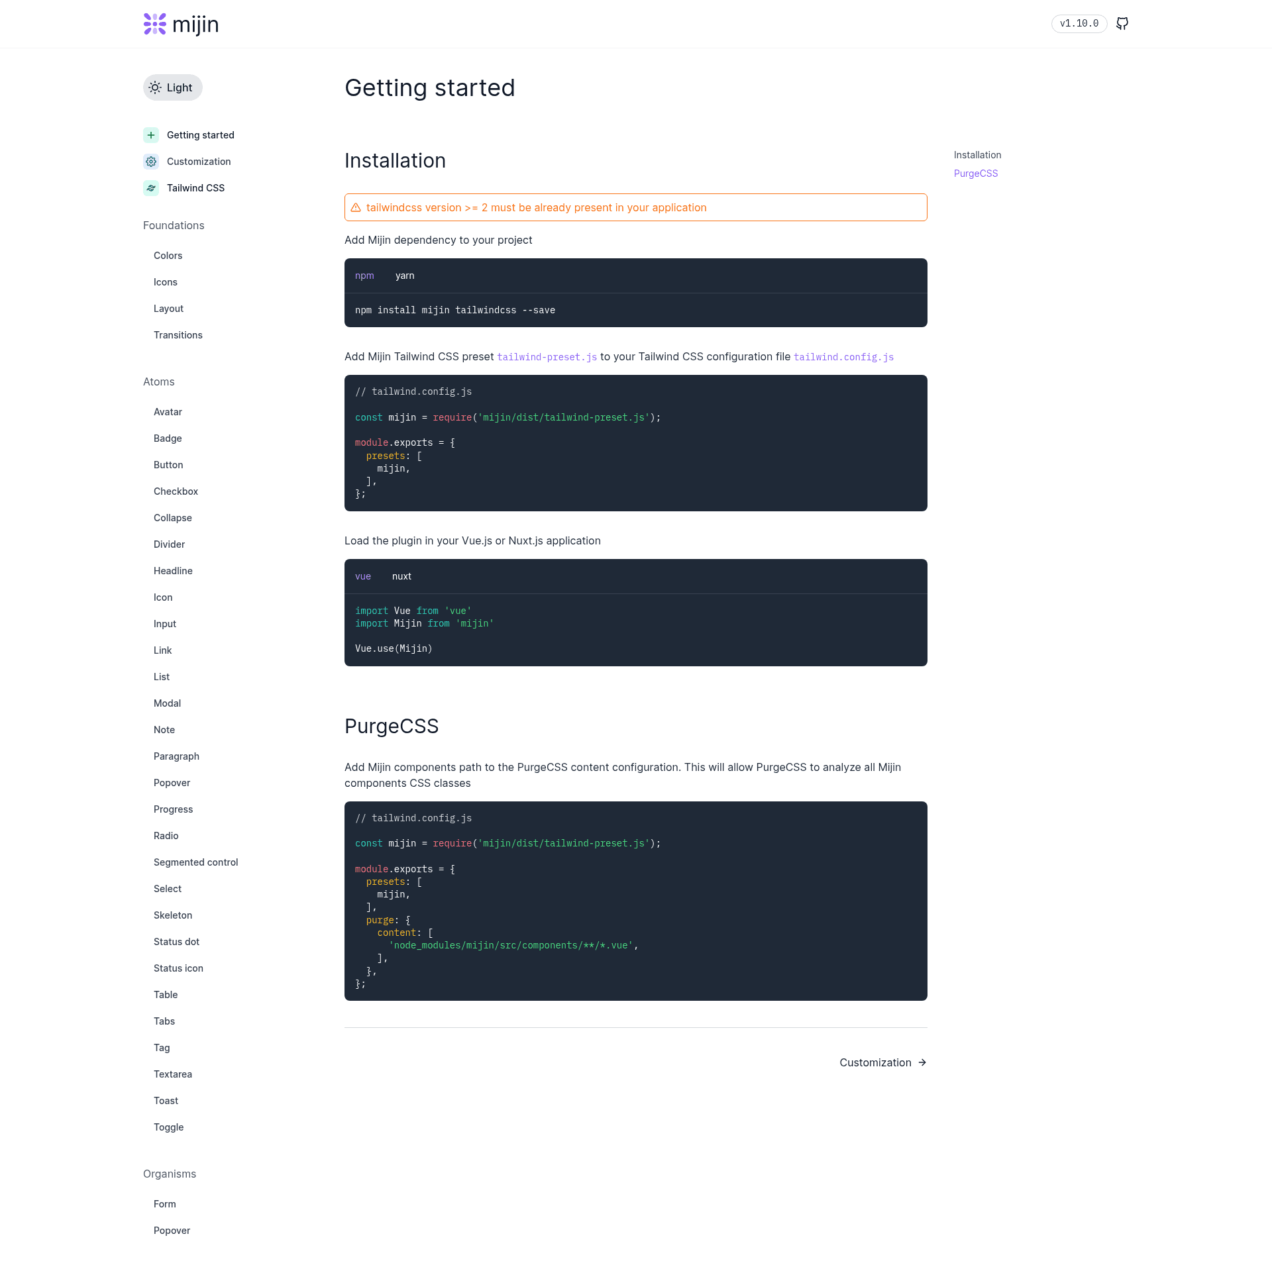Open Layout under Foundations

coord(169,309)
